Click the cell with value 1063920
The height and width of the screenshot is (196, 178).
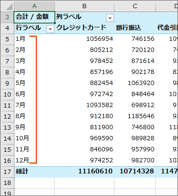tap(135, 84)
